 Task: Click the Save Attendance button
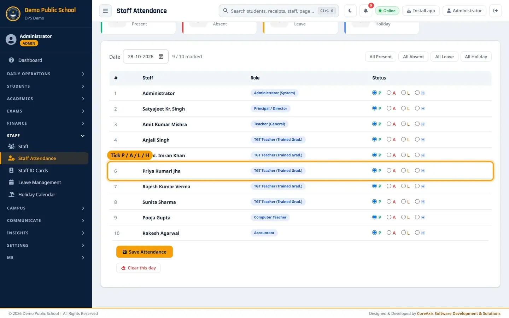(x=145, y=252)
